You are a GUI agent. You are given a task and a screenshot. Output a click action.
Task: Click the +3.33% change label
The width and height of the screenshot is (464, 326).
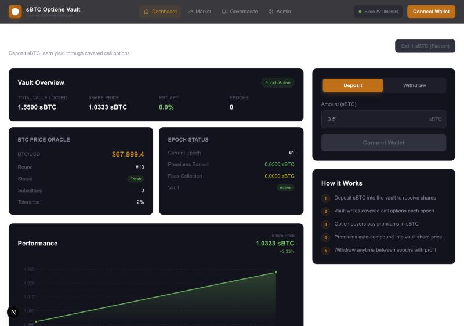pos(287,251)
